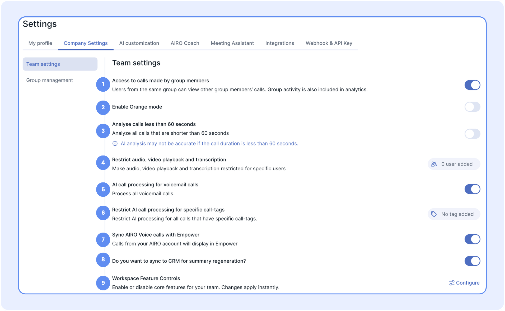
Task: Click the numbered badge 1 marker
Action: coord(103,84)
